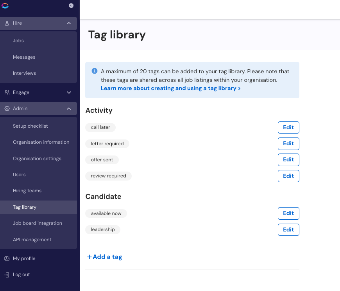Screen dimensions: 340x291
Task: Click the 'Tag library' page title
Action: click(117, 35)
